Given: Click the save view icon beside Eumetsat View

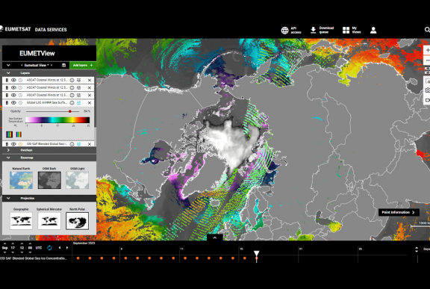Looking at the screenshot, I should 63,65.
